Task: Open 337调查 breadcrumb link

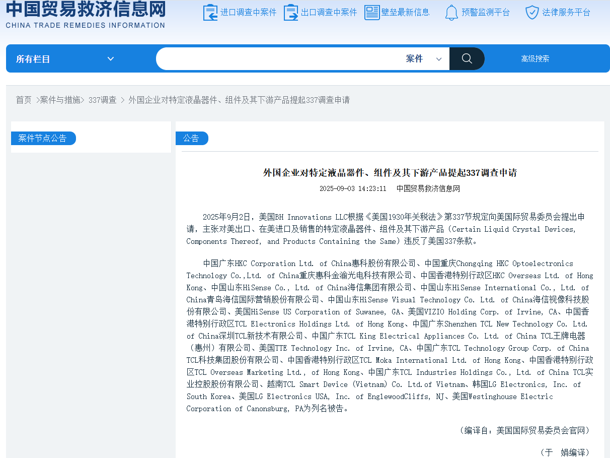Action: (x=102, y=100)
